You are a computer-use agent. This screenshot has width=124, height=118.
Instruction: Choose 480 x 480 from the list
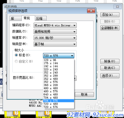tap(59, 88)
